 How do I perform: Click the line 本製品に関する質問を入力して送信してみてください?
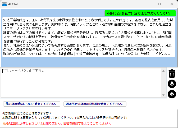(65, 118)
